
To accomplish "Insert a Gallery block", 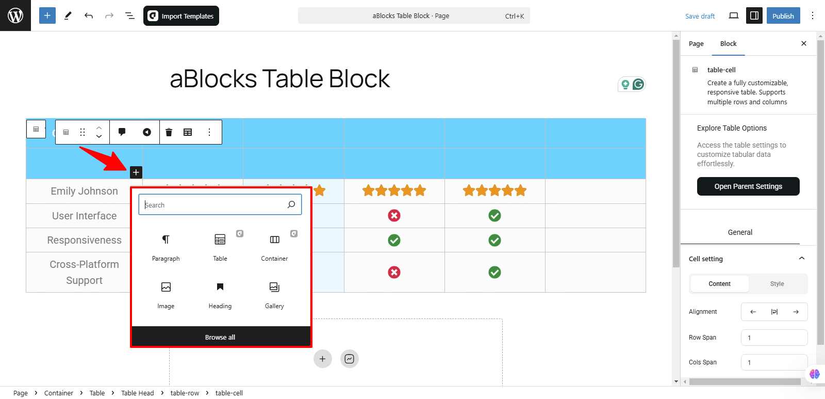I will coord(274,295).
